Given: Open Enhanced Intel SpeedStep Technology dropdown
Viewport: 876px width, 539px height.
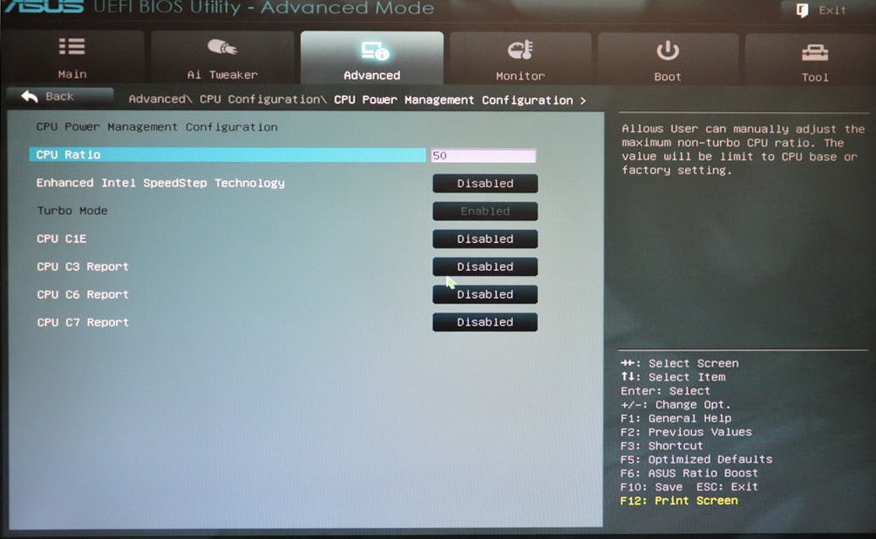Looking at the screenshot, I should (485, 183).
